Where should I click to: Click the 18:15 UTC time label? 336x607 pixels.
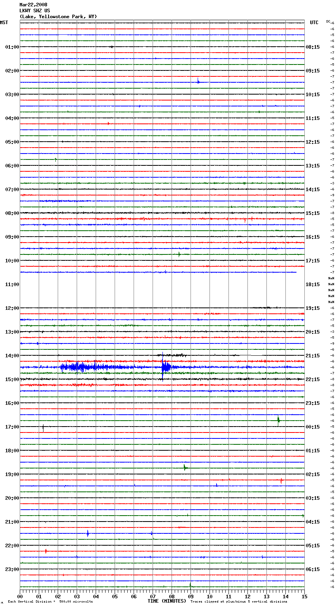click(313, 285)
